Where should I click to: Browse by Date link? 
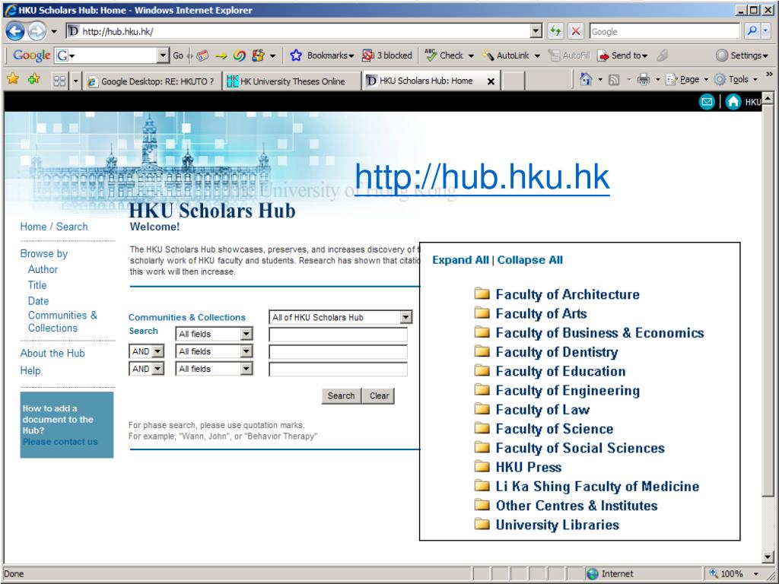coord(38,301)
